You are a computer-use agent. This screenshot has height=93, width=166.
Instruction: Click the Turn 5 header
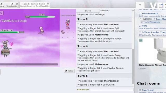[x=104, y=76]
